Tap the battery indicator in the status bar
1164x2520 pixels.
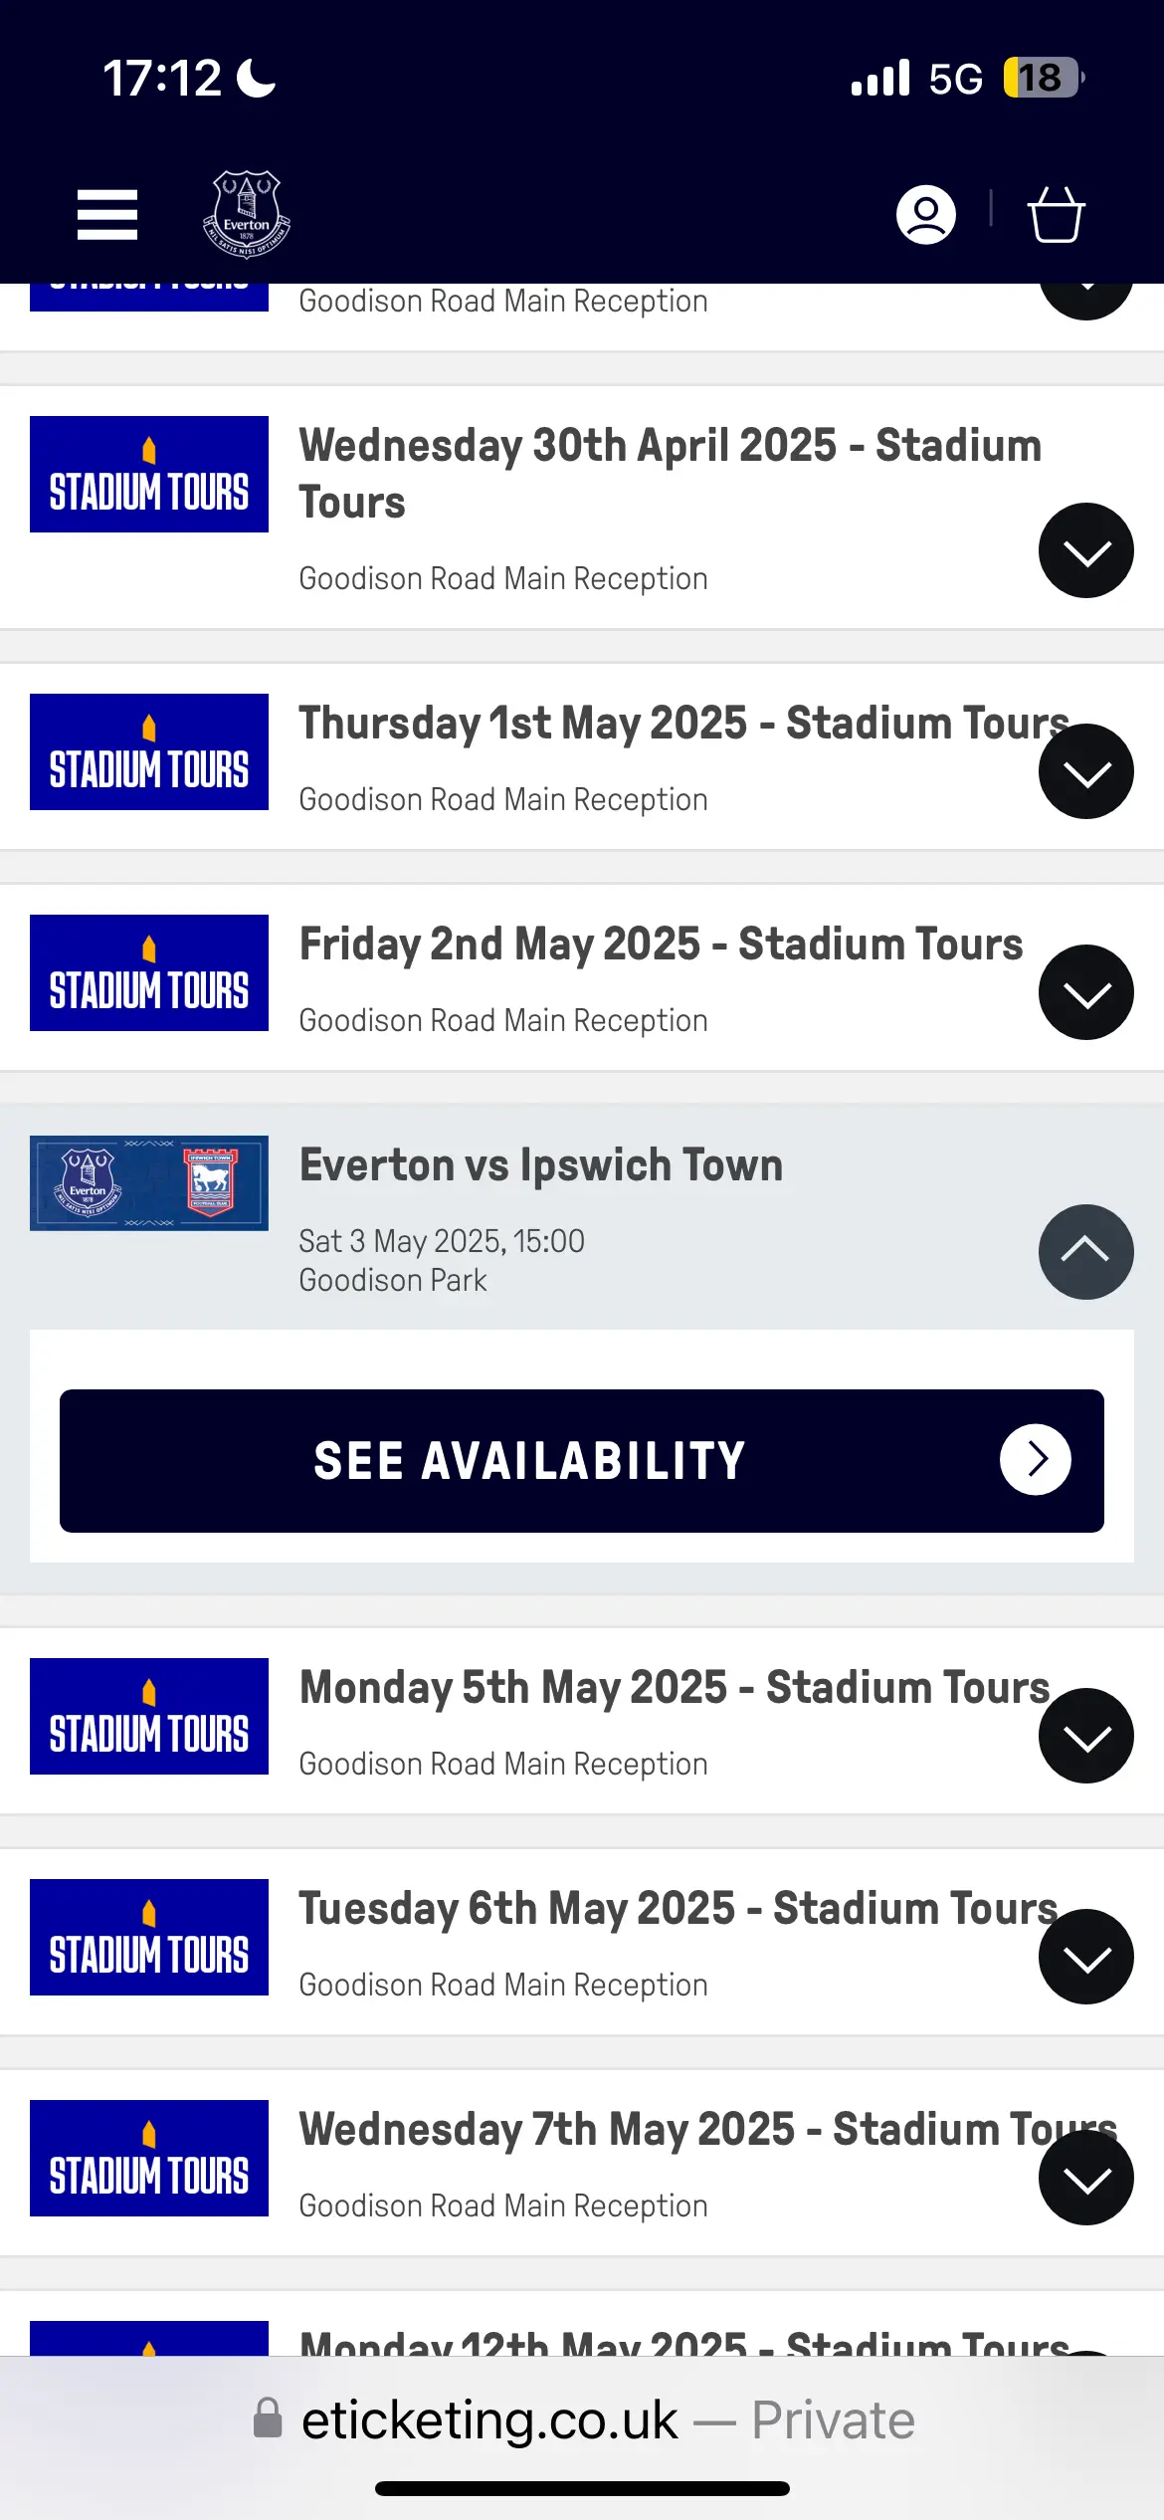pos(1042,78)
